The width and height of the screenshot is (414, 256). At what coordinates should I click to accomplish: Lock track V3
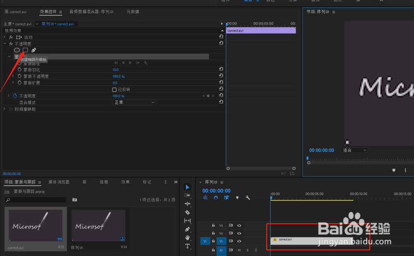(x=213, y=225)
